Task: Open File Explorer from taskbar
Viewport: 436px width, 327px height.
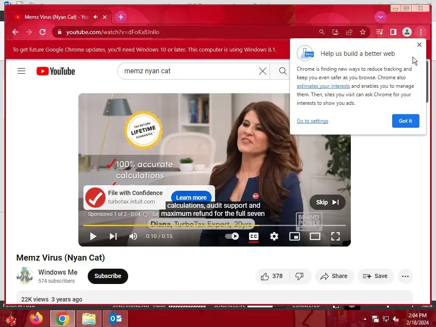Action: 89,318
